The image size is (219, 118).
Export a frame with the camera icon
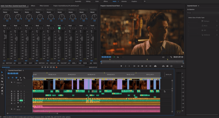click(x=167, y=66)
